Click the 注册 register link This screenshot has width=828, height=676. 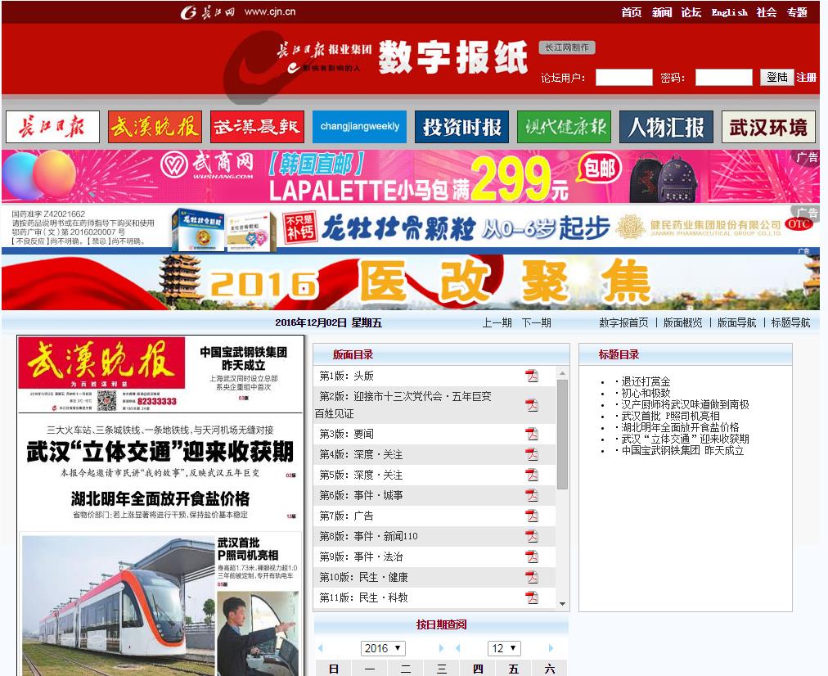tap(807, 78)
